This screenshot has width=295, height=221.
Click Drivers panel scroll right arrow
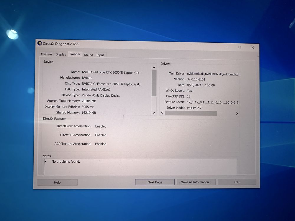(x=237, y=113)
